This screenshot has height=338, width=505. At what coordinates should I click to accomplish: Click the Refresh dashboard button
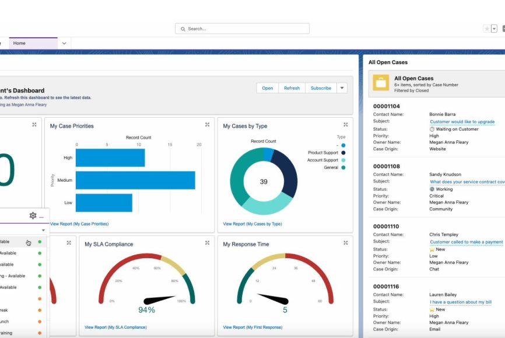click(292, 88)
